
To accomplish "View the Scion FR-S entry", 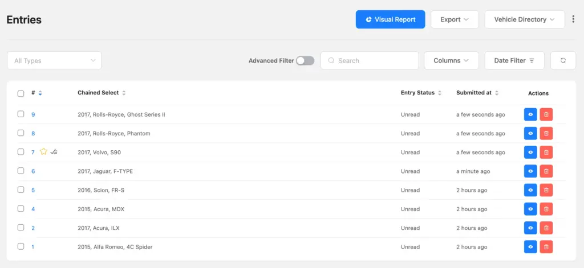I will (530, 190).
